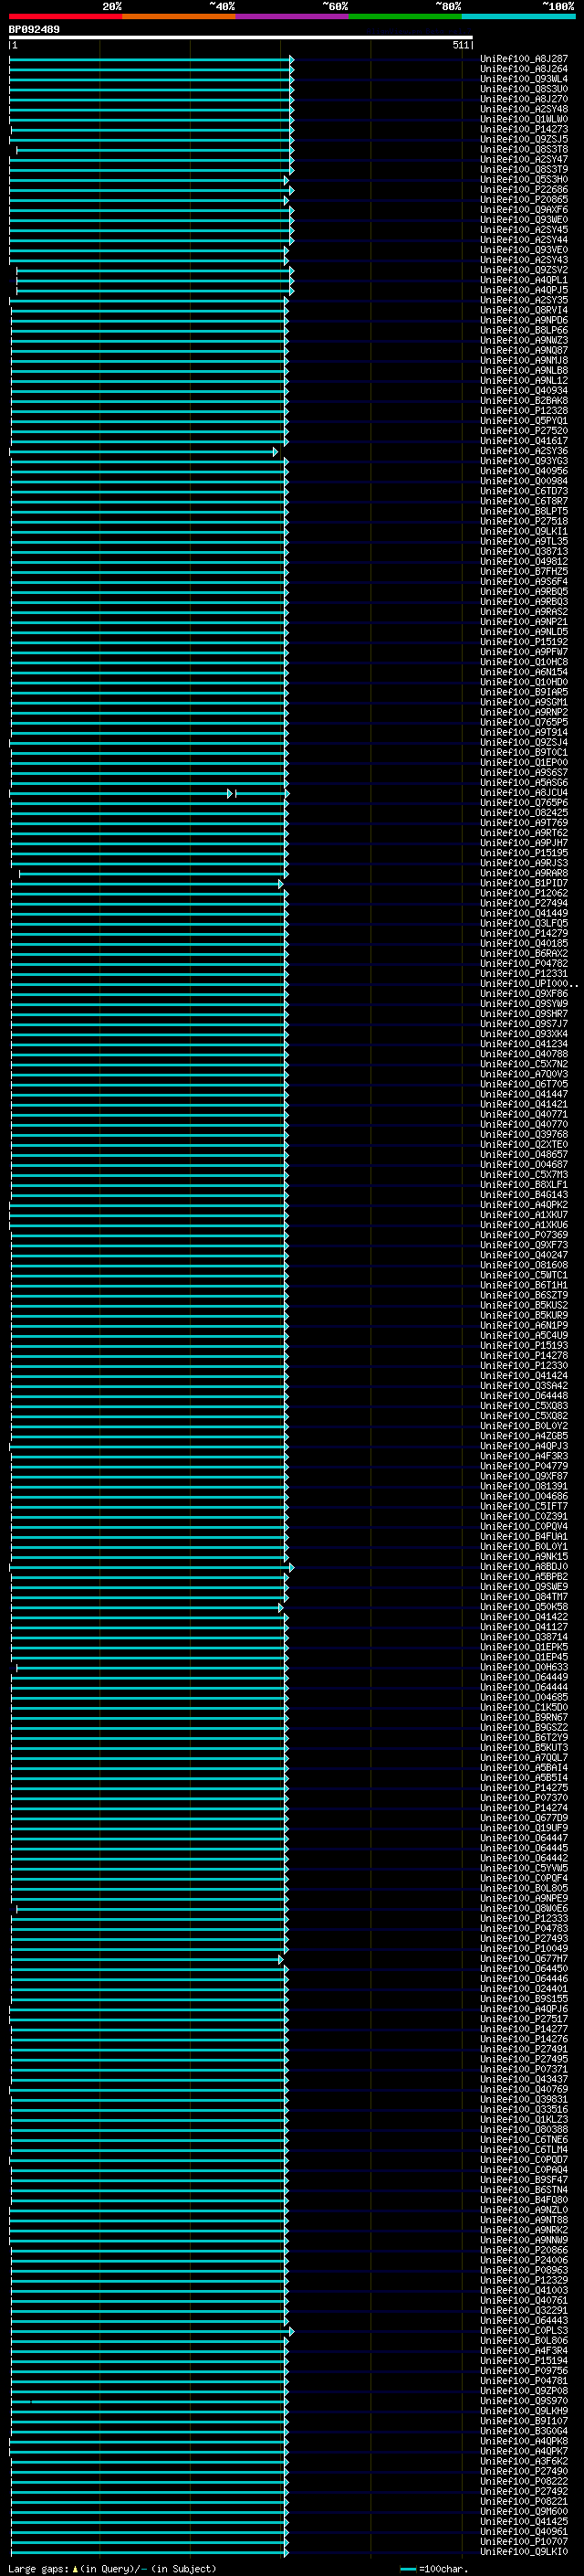Select truncated hit label UniRef100_UPI000..
Image resolution: width=584 pixels, height=2576 pixels.
[x=528, y=983]
